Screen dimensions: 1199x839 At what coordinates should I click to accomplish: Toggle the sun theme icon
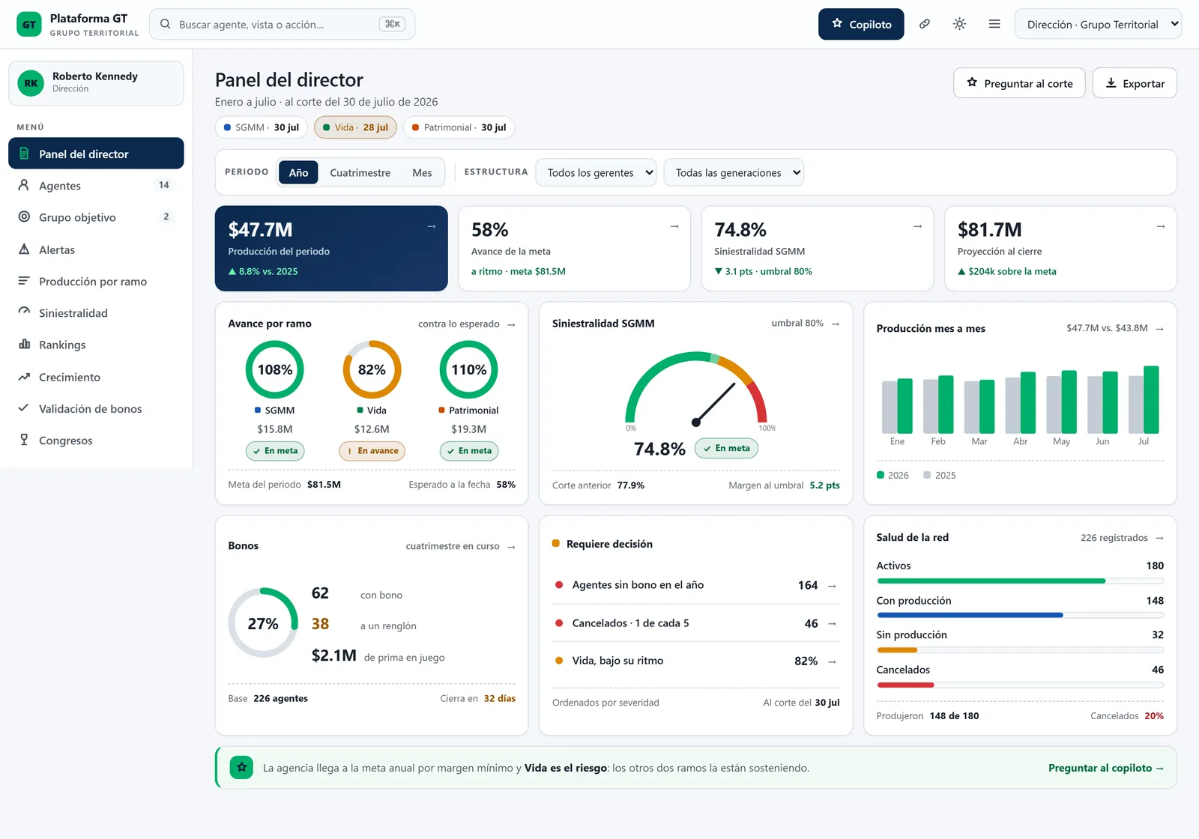click(x=959, y=24)
